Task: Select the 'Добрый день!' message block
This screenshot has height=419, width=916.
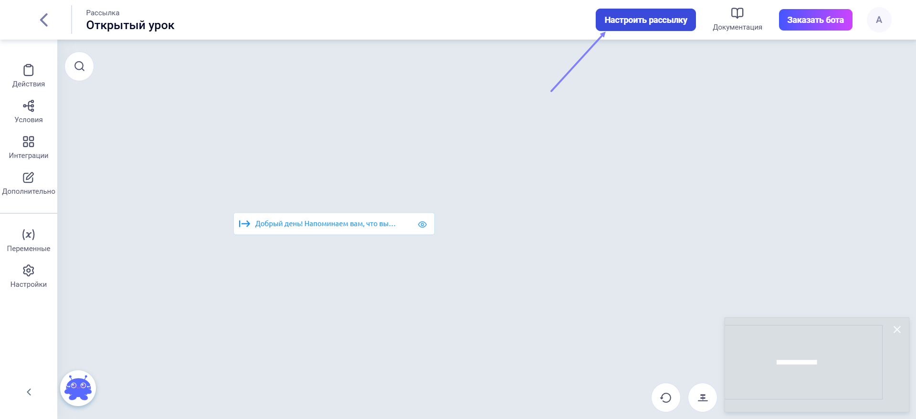Action: coord(334,224)
